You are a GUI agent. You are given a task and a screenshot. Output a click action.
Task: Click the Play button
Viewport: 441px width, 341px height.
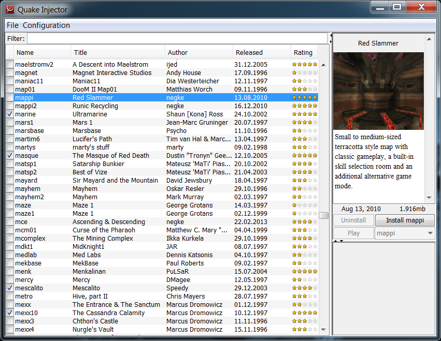(353, 233)
